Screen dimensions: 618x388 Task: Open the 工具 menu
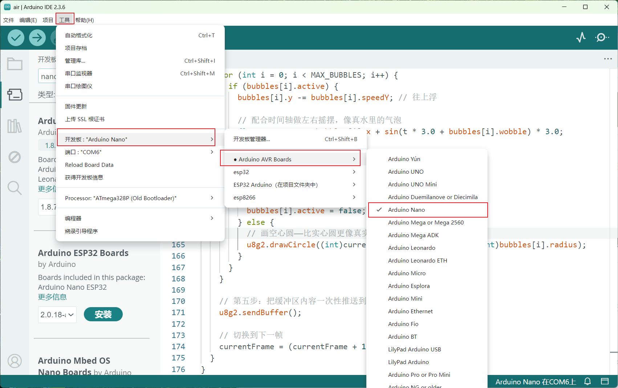pyautogui.click(x=65, y=20)
